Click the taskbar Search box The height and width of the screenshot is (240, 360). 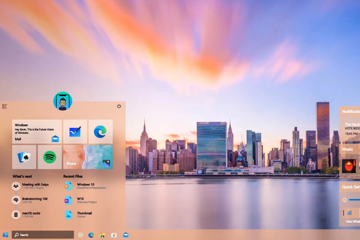pyautogui.click(x=43, y=235)
